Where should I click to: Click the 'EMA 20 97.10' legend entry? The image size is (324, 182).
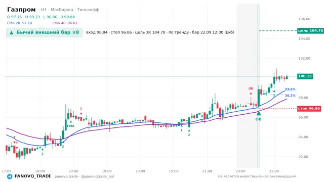(20, 23)
